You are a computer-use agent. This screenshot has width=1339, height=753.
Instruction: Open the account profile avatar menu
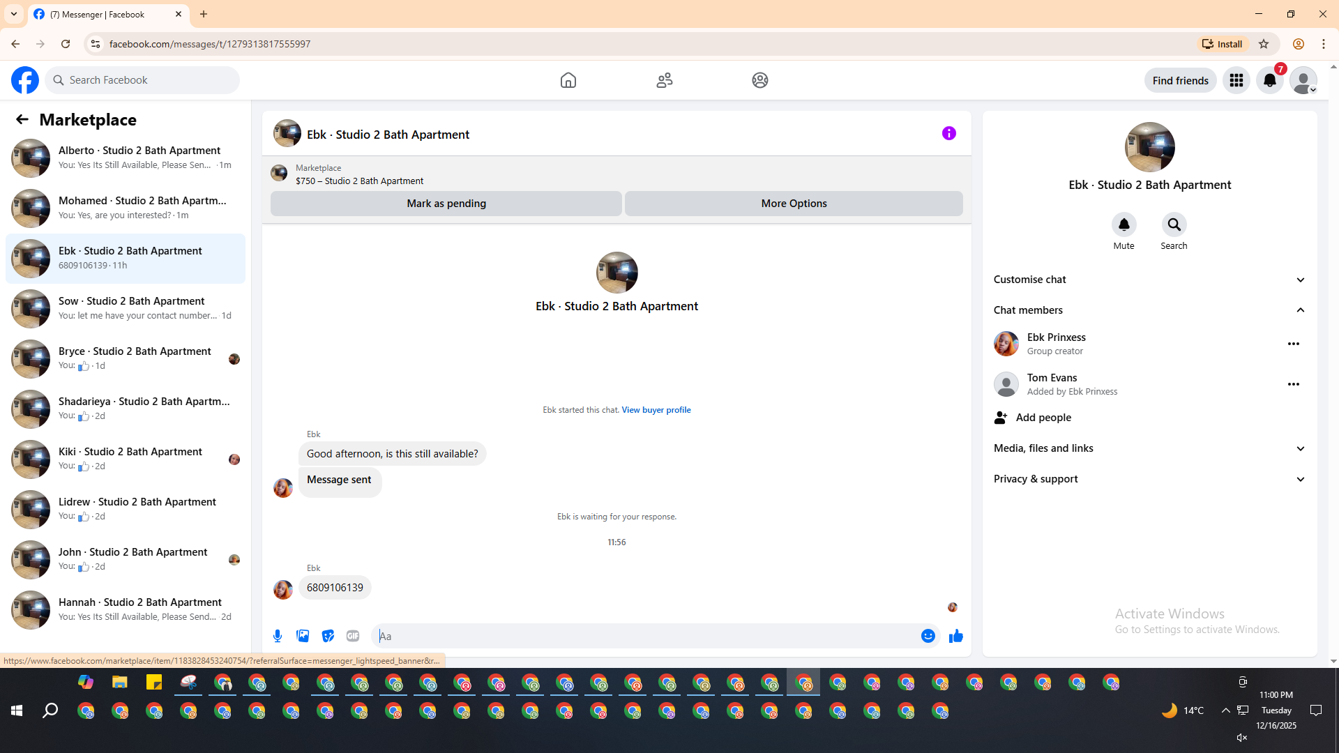pyautogui.click(x=1303, y=80)
